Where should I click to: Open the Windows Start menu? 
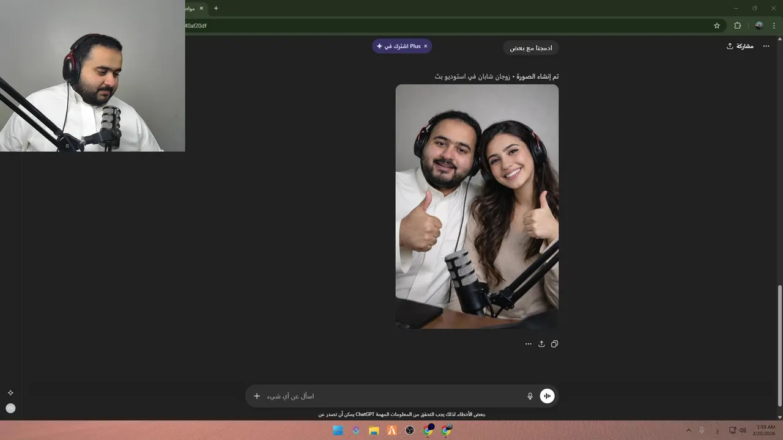[x=338, y=431]
